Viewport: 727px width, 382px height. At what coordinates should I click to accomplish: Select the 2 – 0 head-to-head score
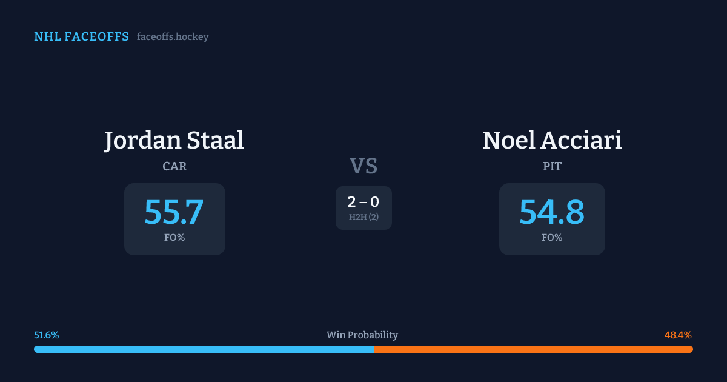click(363, 203)
